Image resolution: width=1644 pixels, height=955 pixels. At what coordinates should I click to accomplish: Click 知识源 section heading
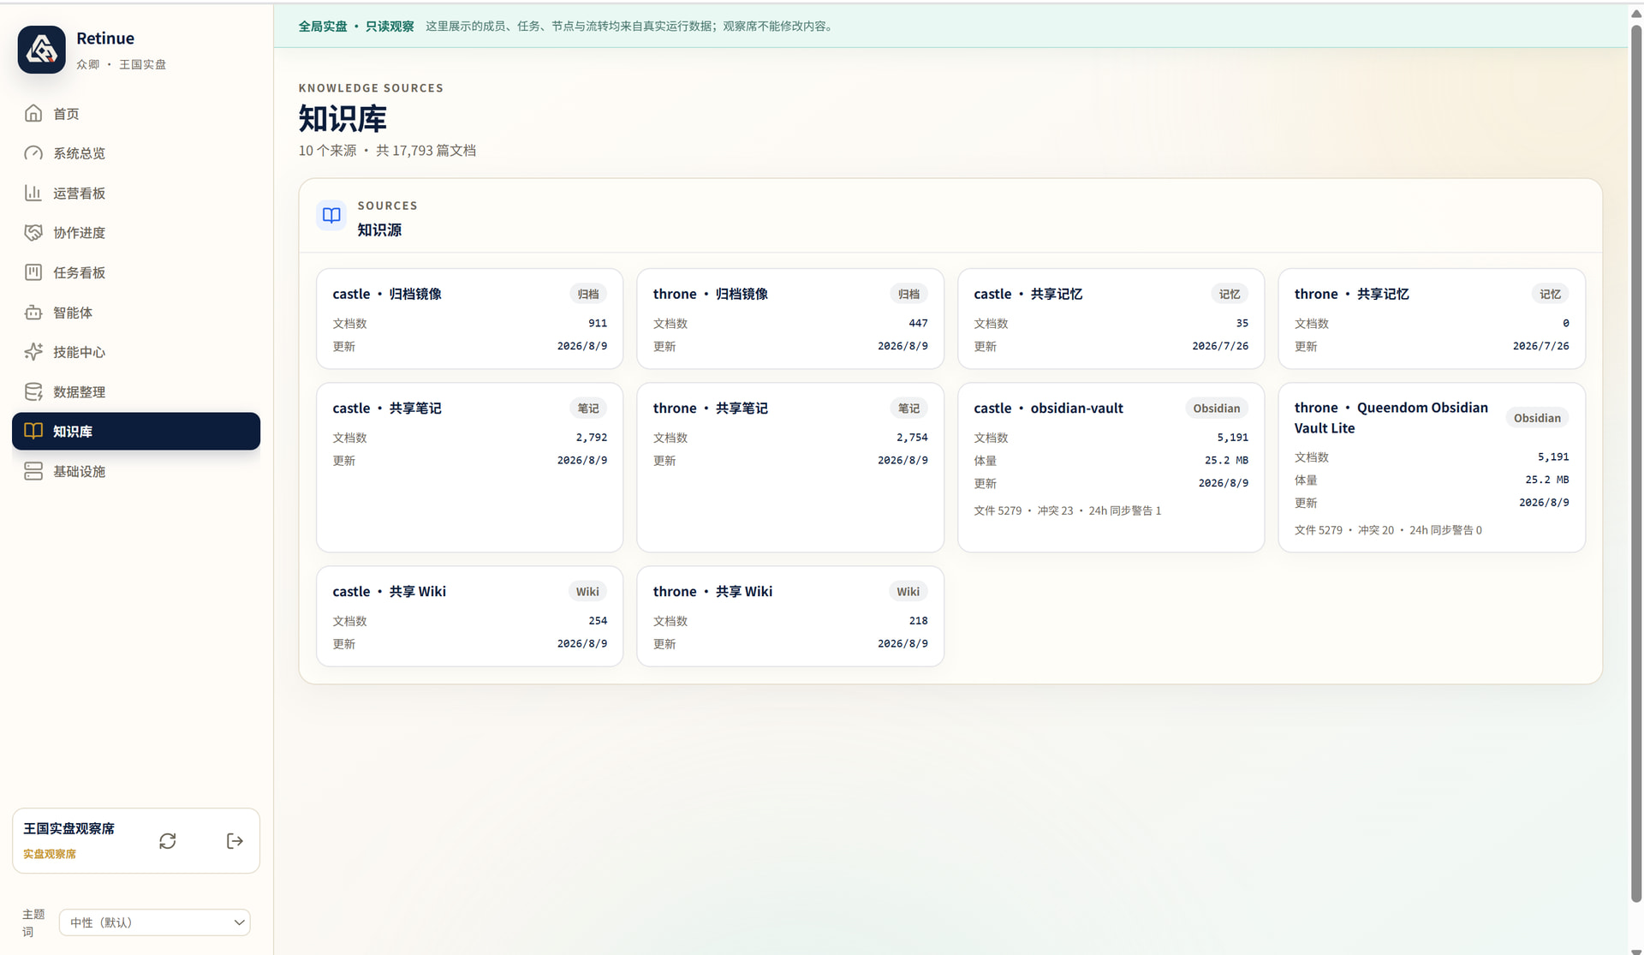pyautogui.click(x=379, y=230)
